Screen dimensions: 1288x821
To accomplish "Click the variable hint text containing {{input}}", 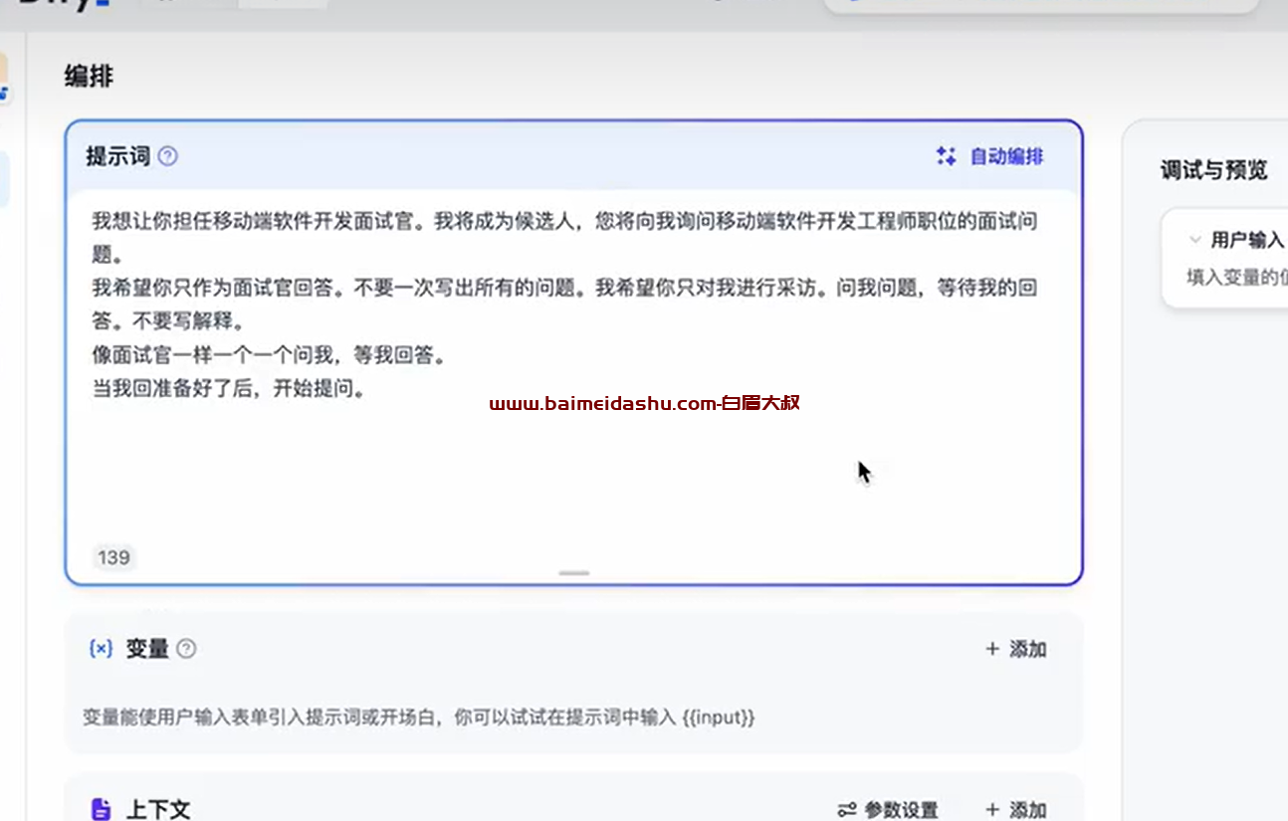I will [419, 717].
